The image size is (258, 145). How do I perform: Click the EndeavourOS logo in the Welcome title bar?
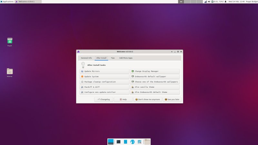coord(78,52)
